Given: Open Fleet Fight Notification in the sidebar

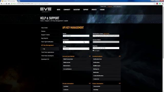Looking at the screenshot, I should [47, 42].
